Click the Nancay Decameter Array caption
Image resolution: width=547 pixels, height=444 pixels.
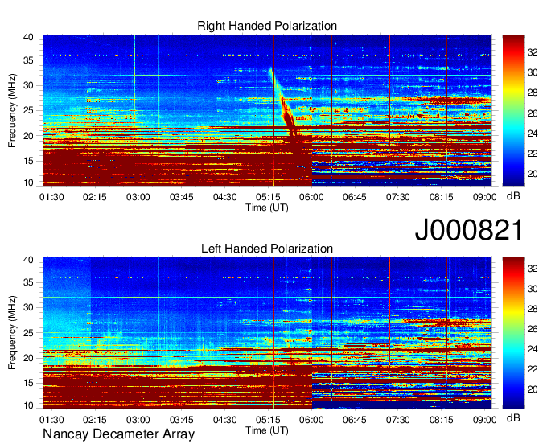click(x=118, y=434)
